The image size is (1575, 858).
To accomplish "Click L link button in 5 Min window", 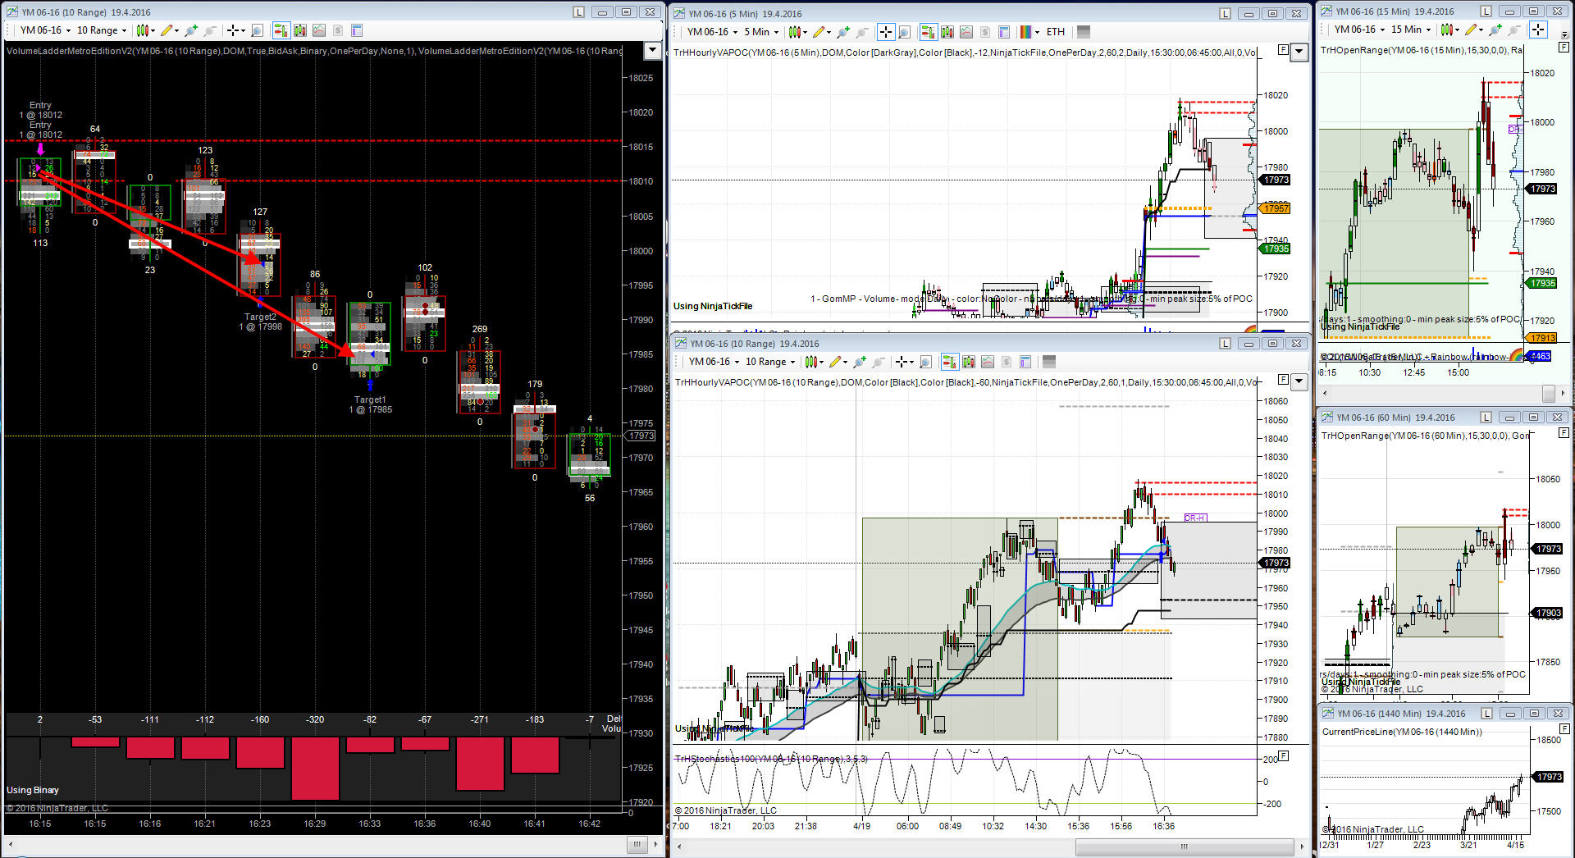I will [1226, 13].
